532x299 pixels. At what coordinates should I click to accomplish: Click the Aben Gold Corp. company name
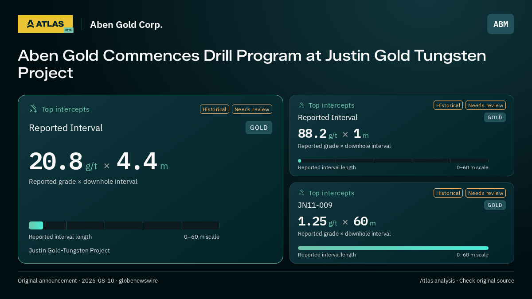pyautogui.click(x=126, y=25)
